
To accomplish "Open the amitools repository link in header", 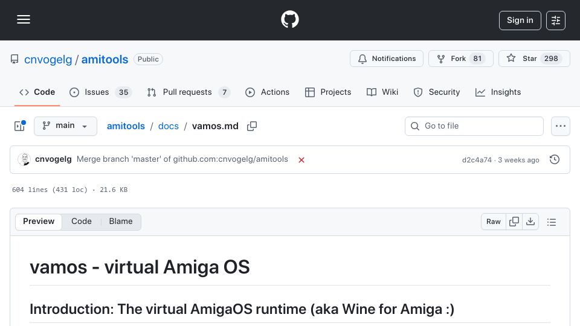I will pos(105,60).
